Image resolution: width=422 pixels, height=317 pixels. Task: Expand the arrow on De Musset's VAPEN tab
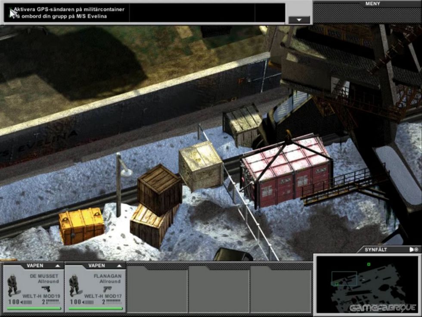pos(58,266)
